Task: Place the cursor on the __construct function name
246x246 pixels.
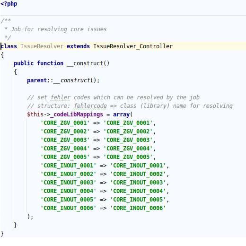Action: pyautogui.click(x=88, y=63)
